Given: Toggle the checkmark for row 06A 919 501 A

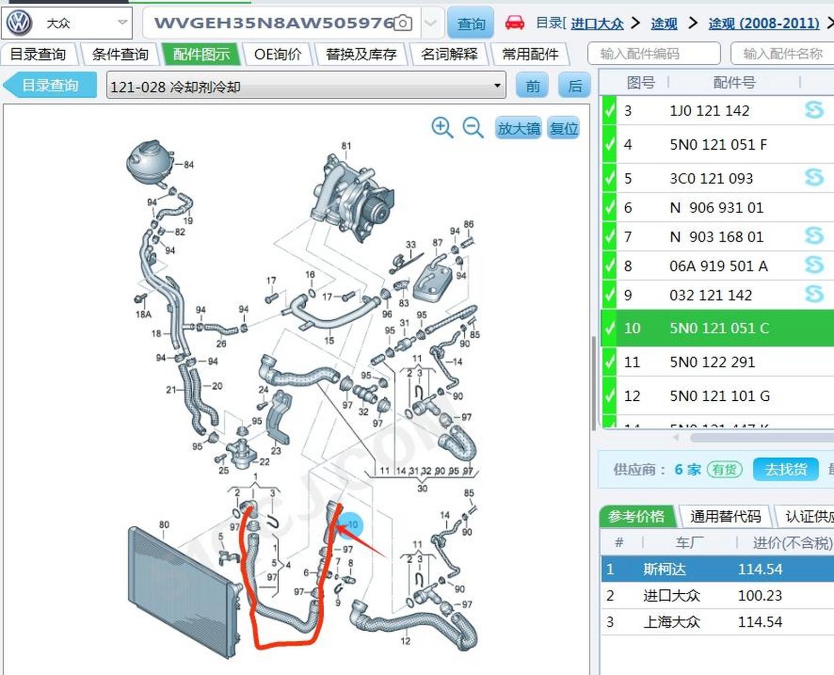Looking at the screenshot, I should click(x=609, y=266).
